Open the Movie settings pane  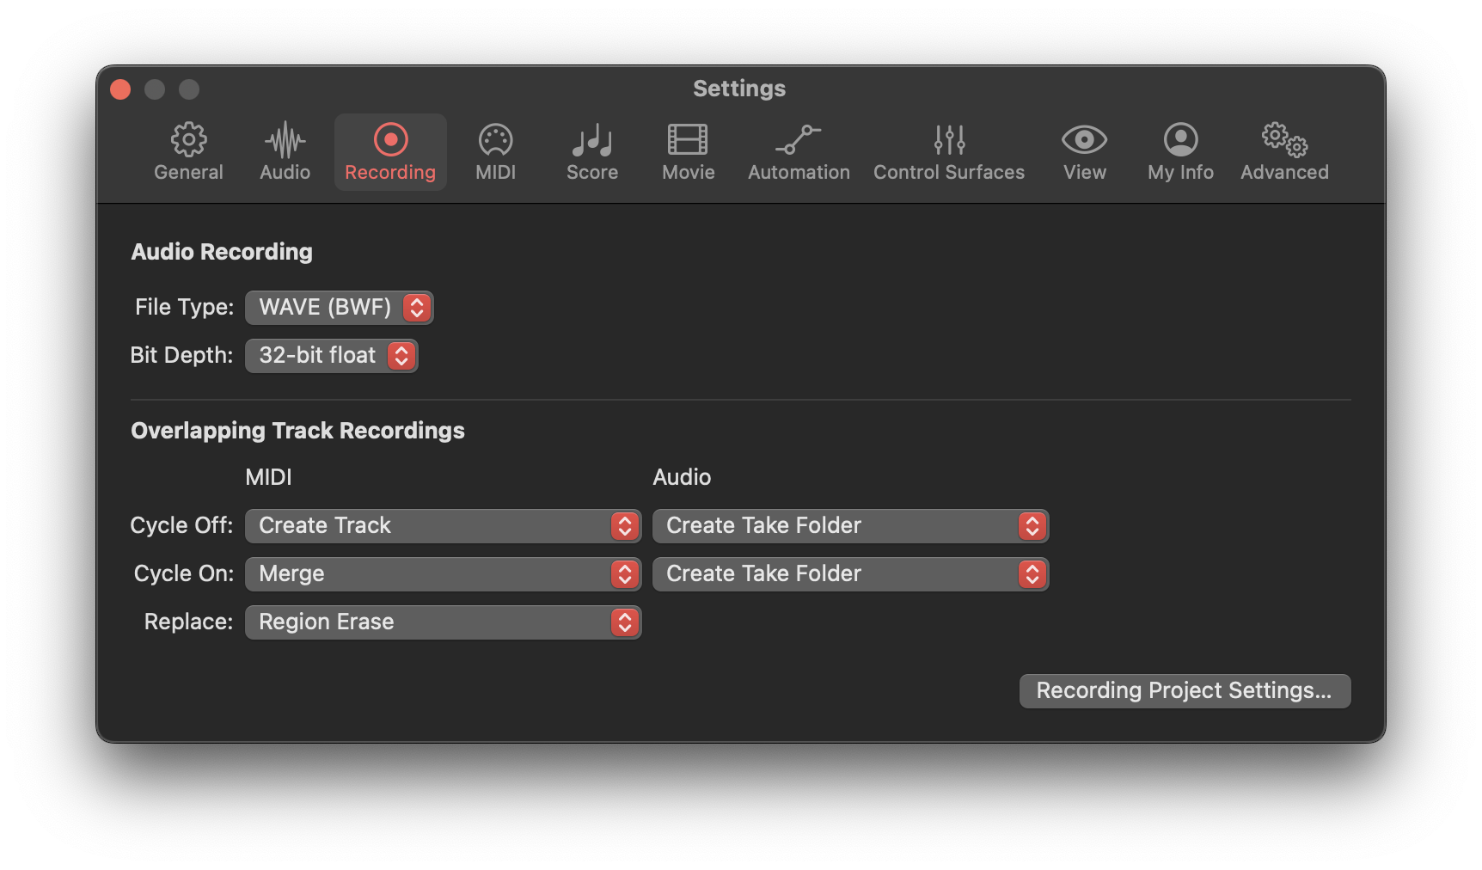(x=687, y=152)
